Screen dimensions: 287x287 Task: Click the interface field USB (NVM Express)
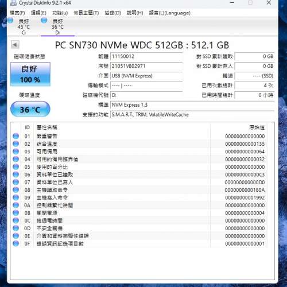(146, 76)
